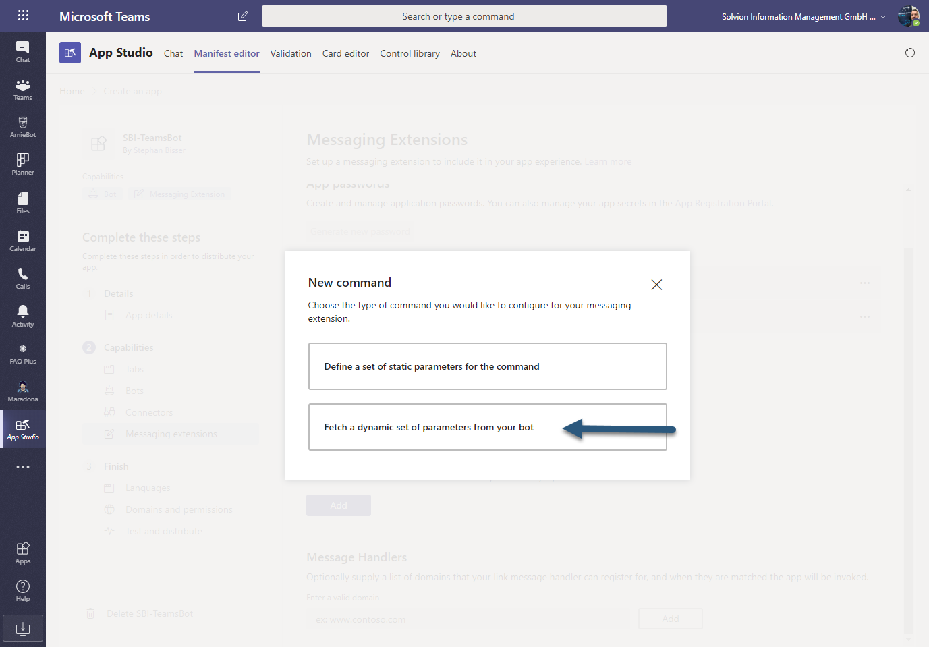The width and height of the screenshot is (929, 647).
Task: Select Messaging extensions in the steps list
Action: click(171, 434)
